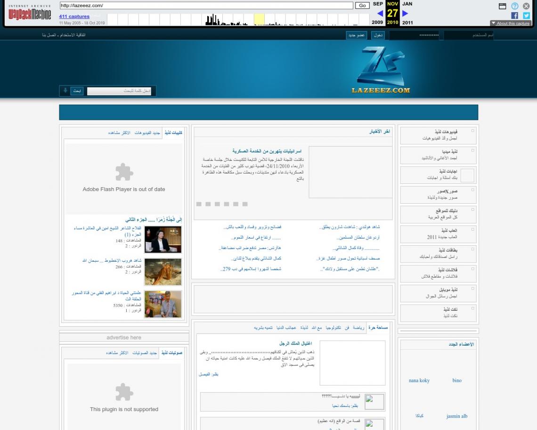Switch to جديد الصوتيات tab
537x430 pixels.
(x=145, y=353)
